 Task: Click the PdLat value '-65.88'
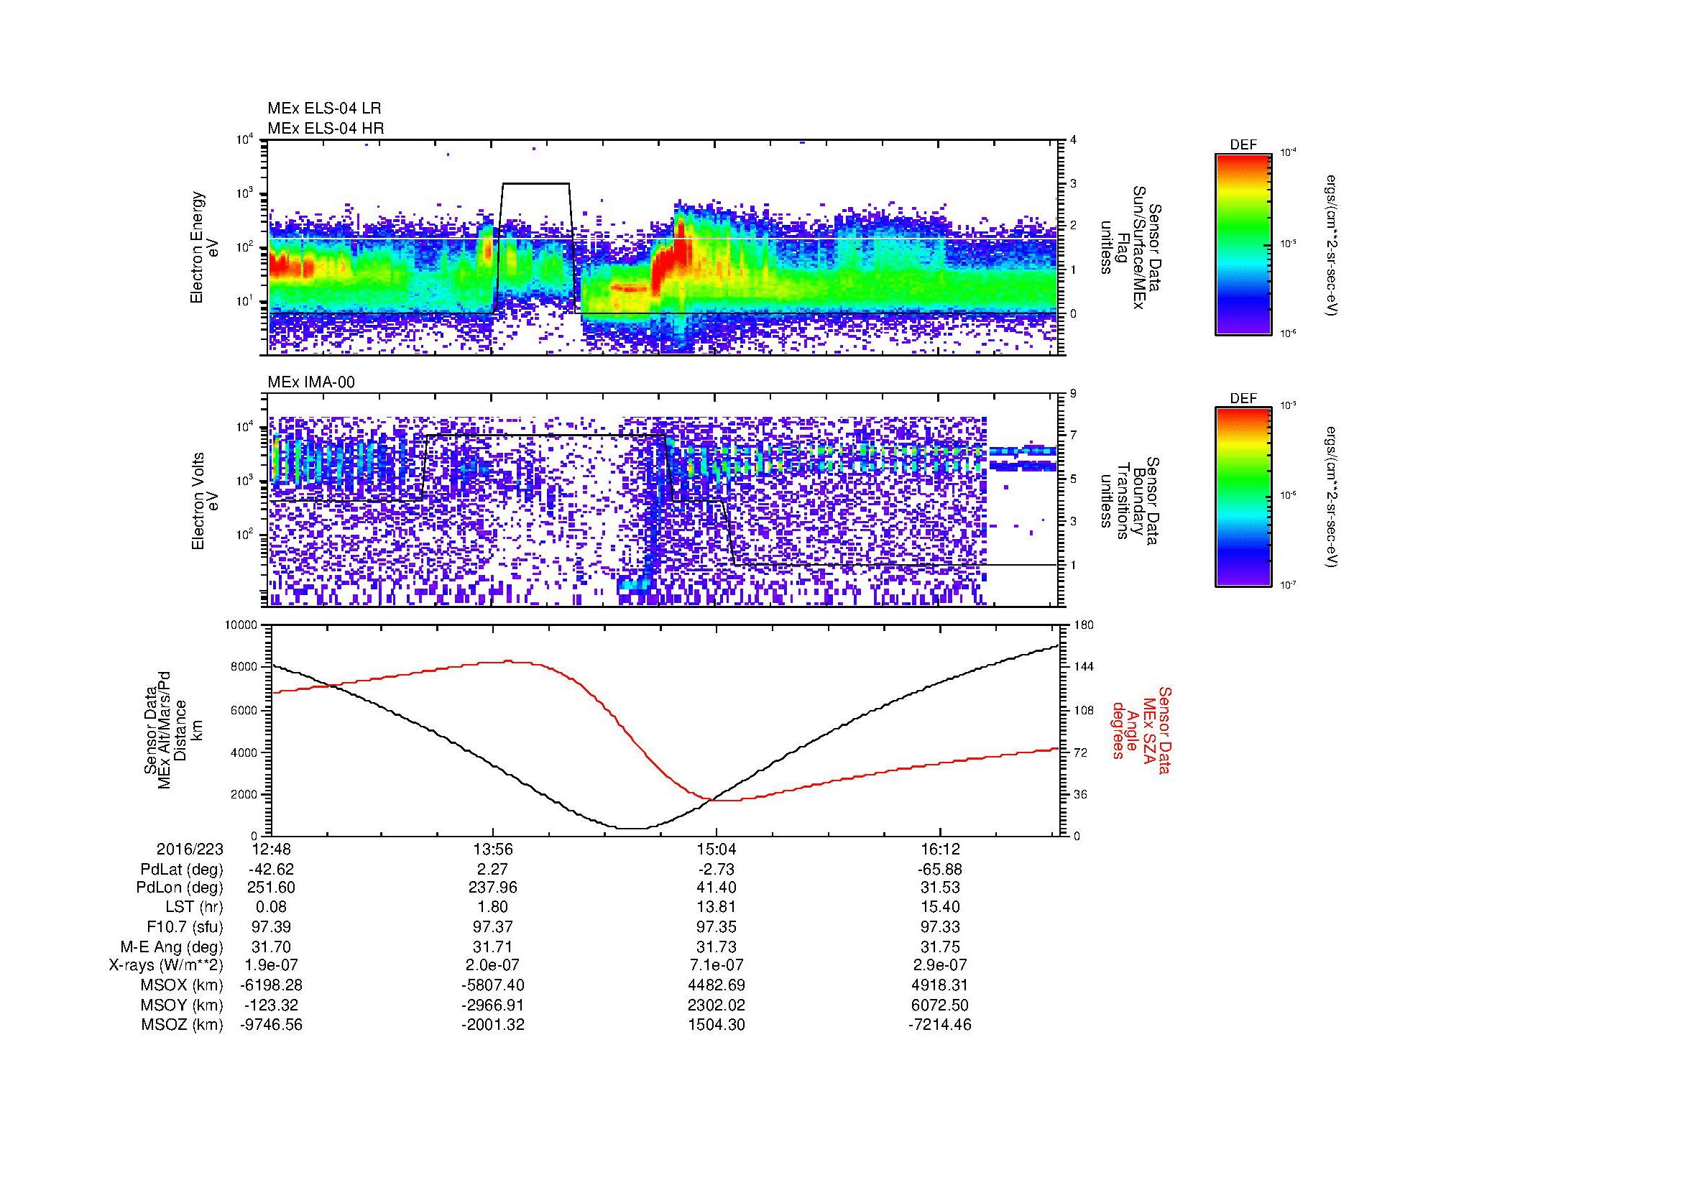coord(939,870)
